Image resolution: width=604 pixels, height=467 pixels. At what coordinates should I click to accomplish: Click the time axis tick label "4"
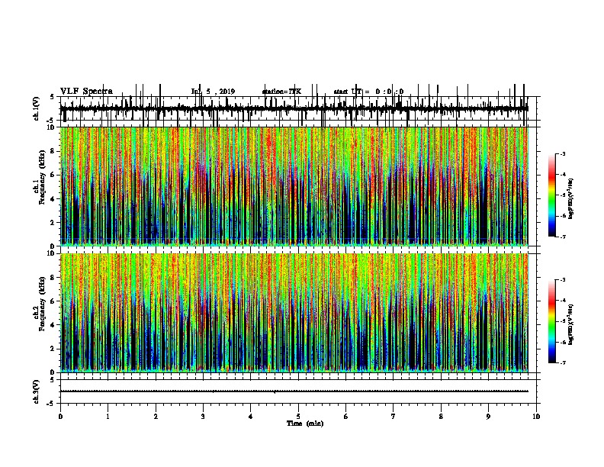[x=251, y=417]
